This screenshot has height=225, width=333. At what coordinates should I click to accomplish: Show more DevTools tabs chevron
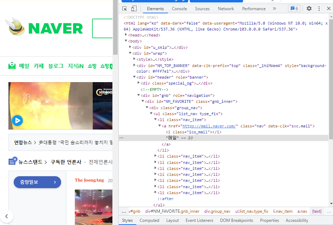tap(274, 8)
